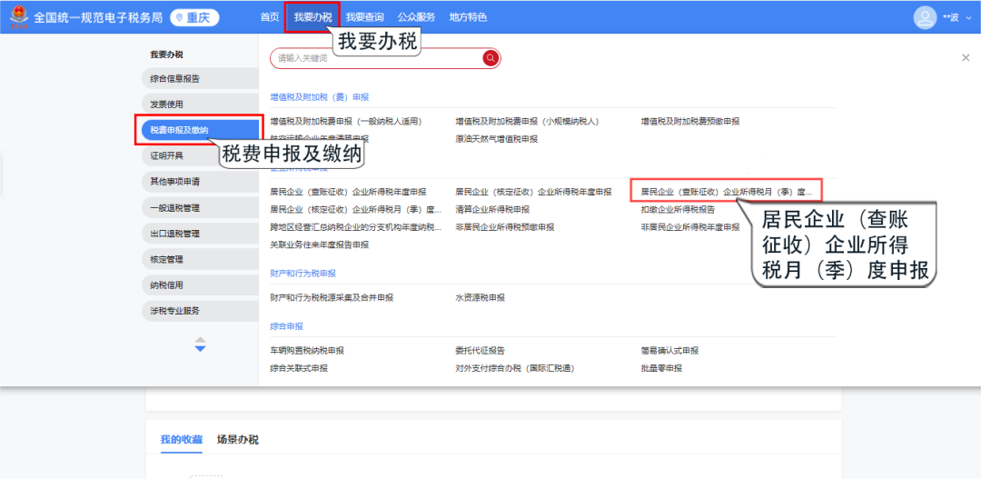The image size is (981, 479).
Task: Go to 公众服务 in navigation bar
Action: (416, 17)
